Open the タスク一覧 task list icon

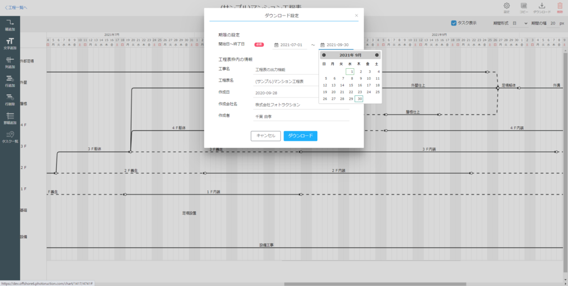(10, 137)
